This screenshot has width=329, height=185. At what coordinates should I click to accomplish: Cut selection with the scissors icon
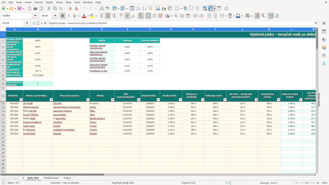tap(49, 8)
